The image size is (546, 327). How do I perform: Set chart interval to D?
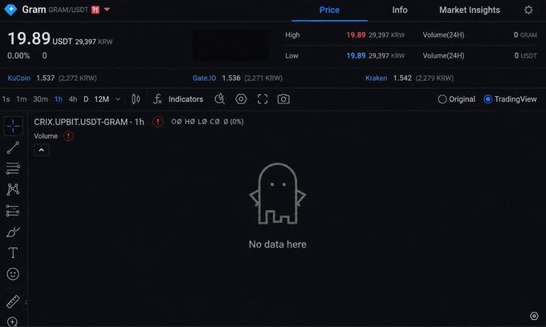pyautogui.click(x=86, y=99)
